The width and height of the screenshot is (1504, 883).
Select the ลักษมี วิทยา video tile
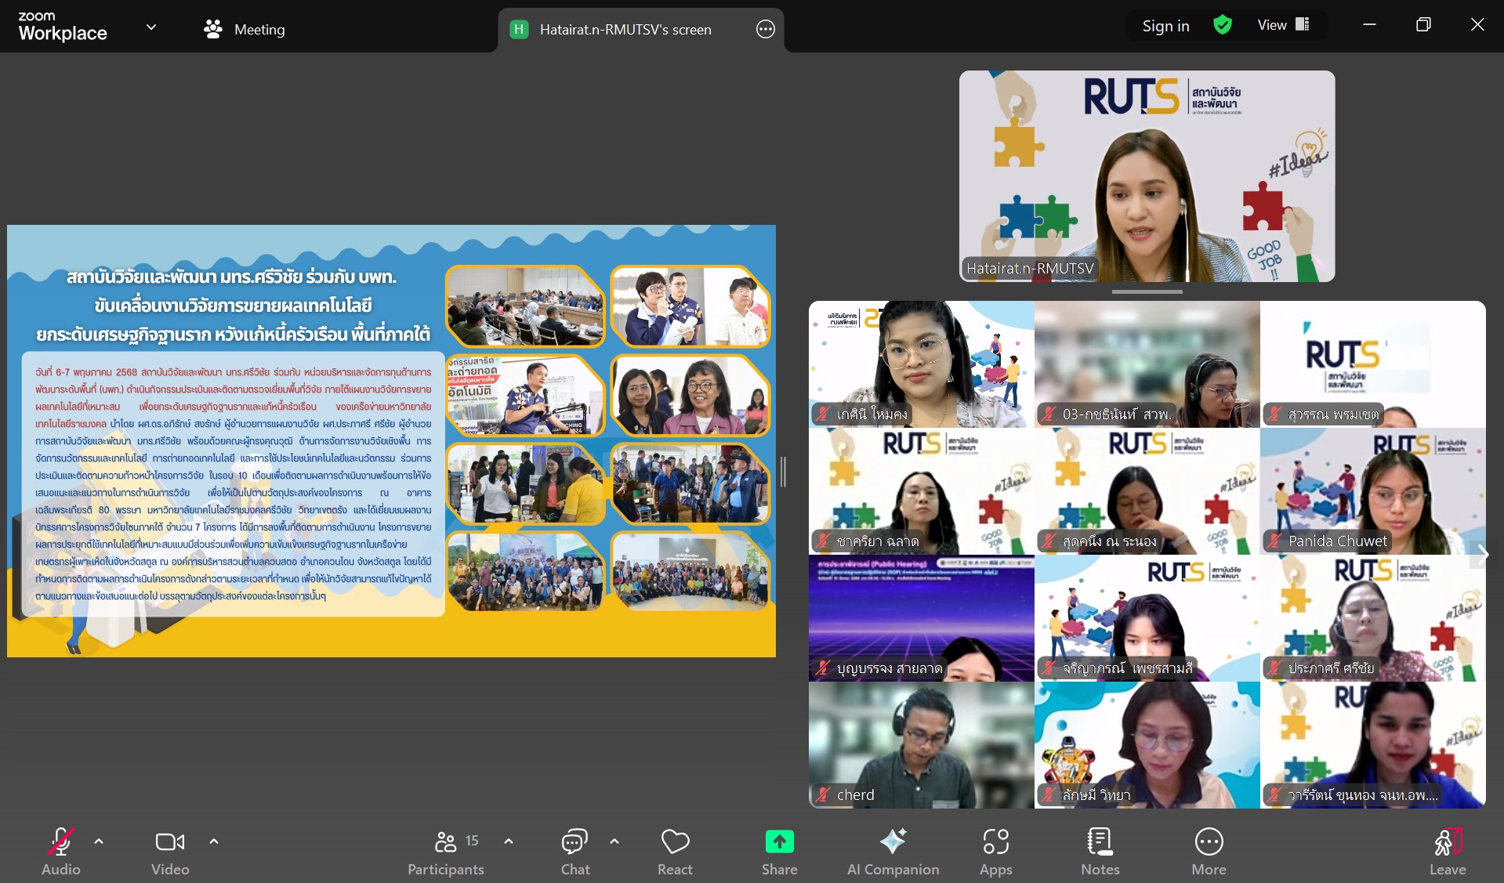point(1147,745)
